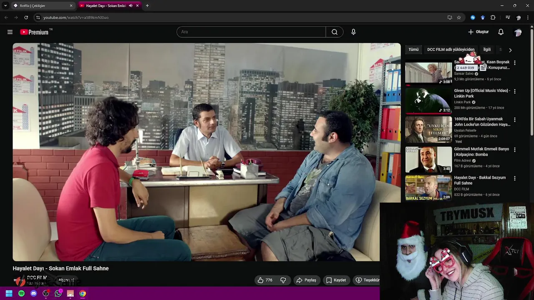Viewport: 534px width, 300px height.
Task: Open the Chrome tab search dropdown
Action: [x=5, y=5]
